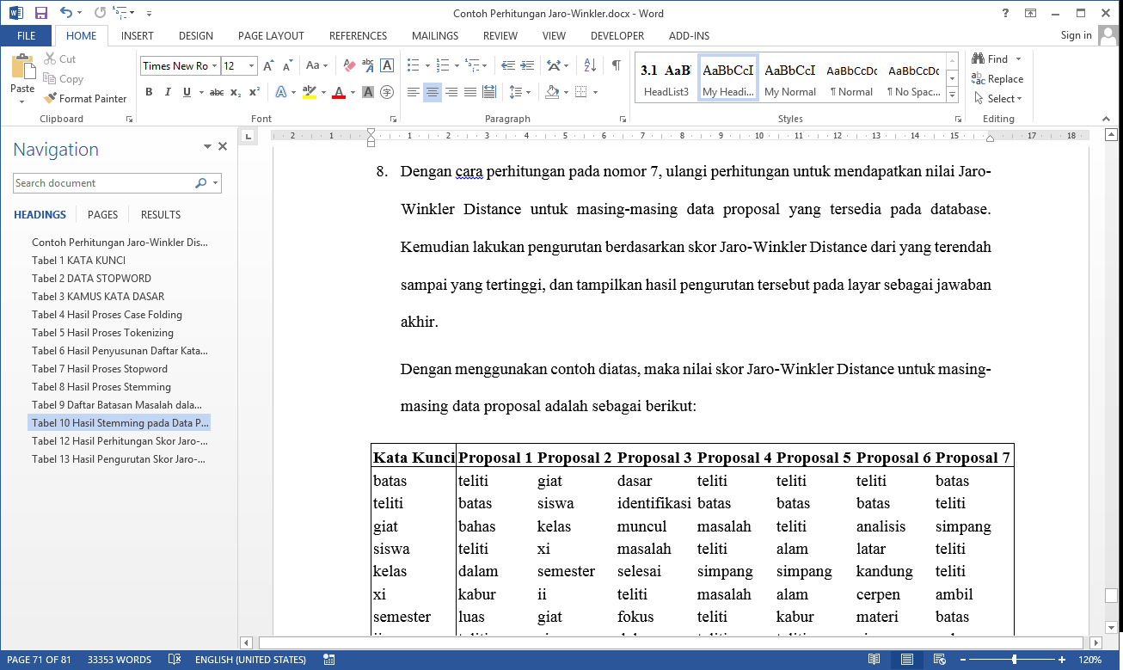Toggle Bold formatting
Image resolution: width=1123 pixels, height=670 pixels.
[x=149, y=92]
